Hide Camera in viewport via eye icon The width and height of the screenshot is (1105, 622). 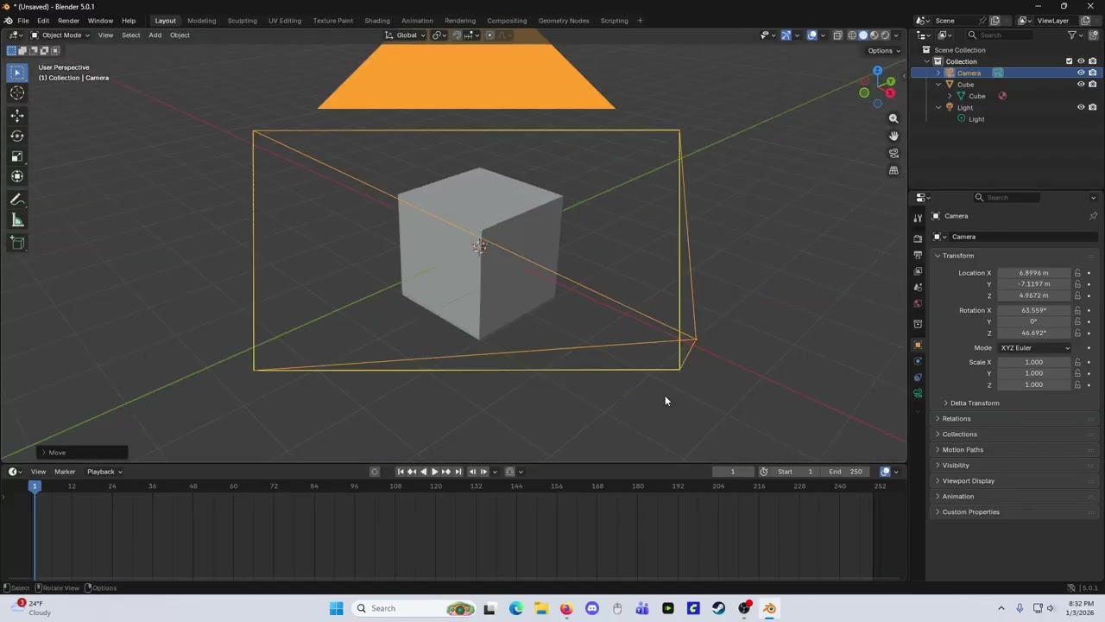pos(1081,73)
